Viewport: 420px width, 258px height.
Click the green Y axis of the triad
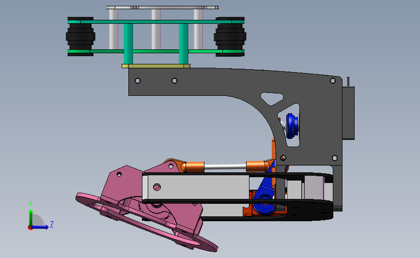pyautogui.click(x=31, y=218)
